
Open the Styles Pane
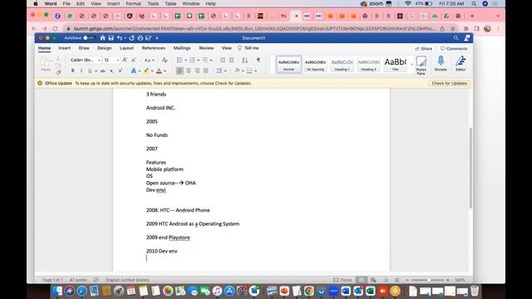[x=421, y=66]
